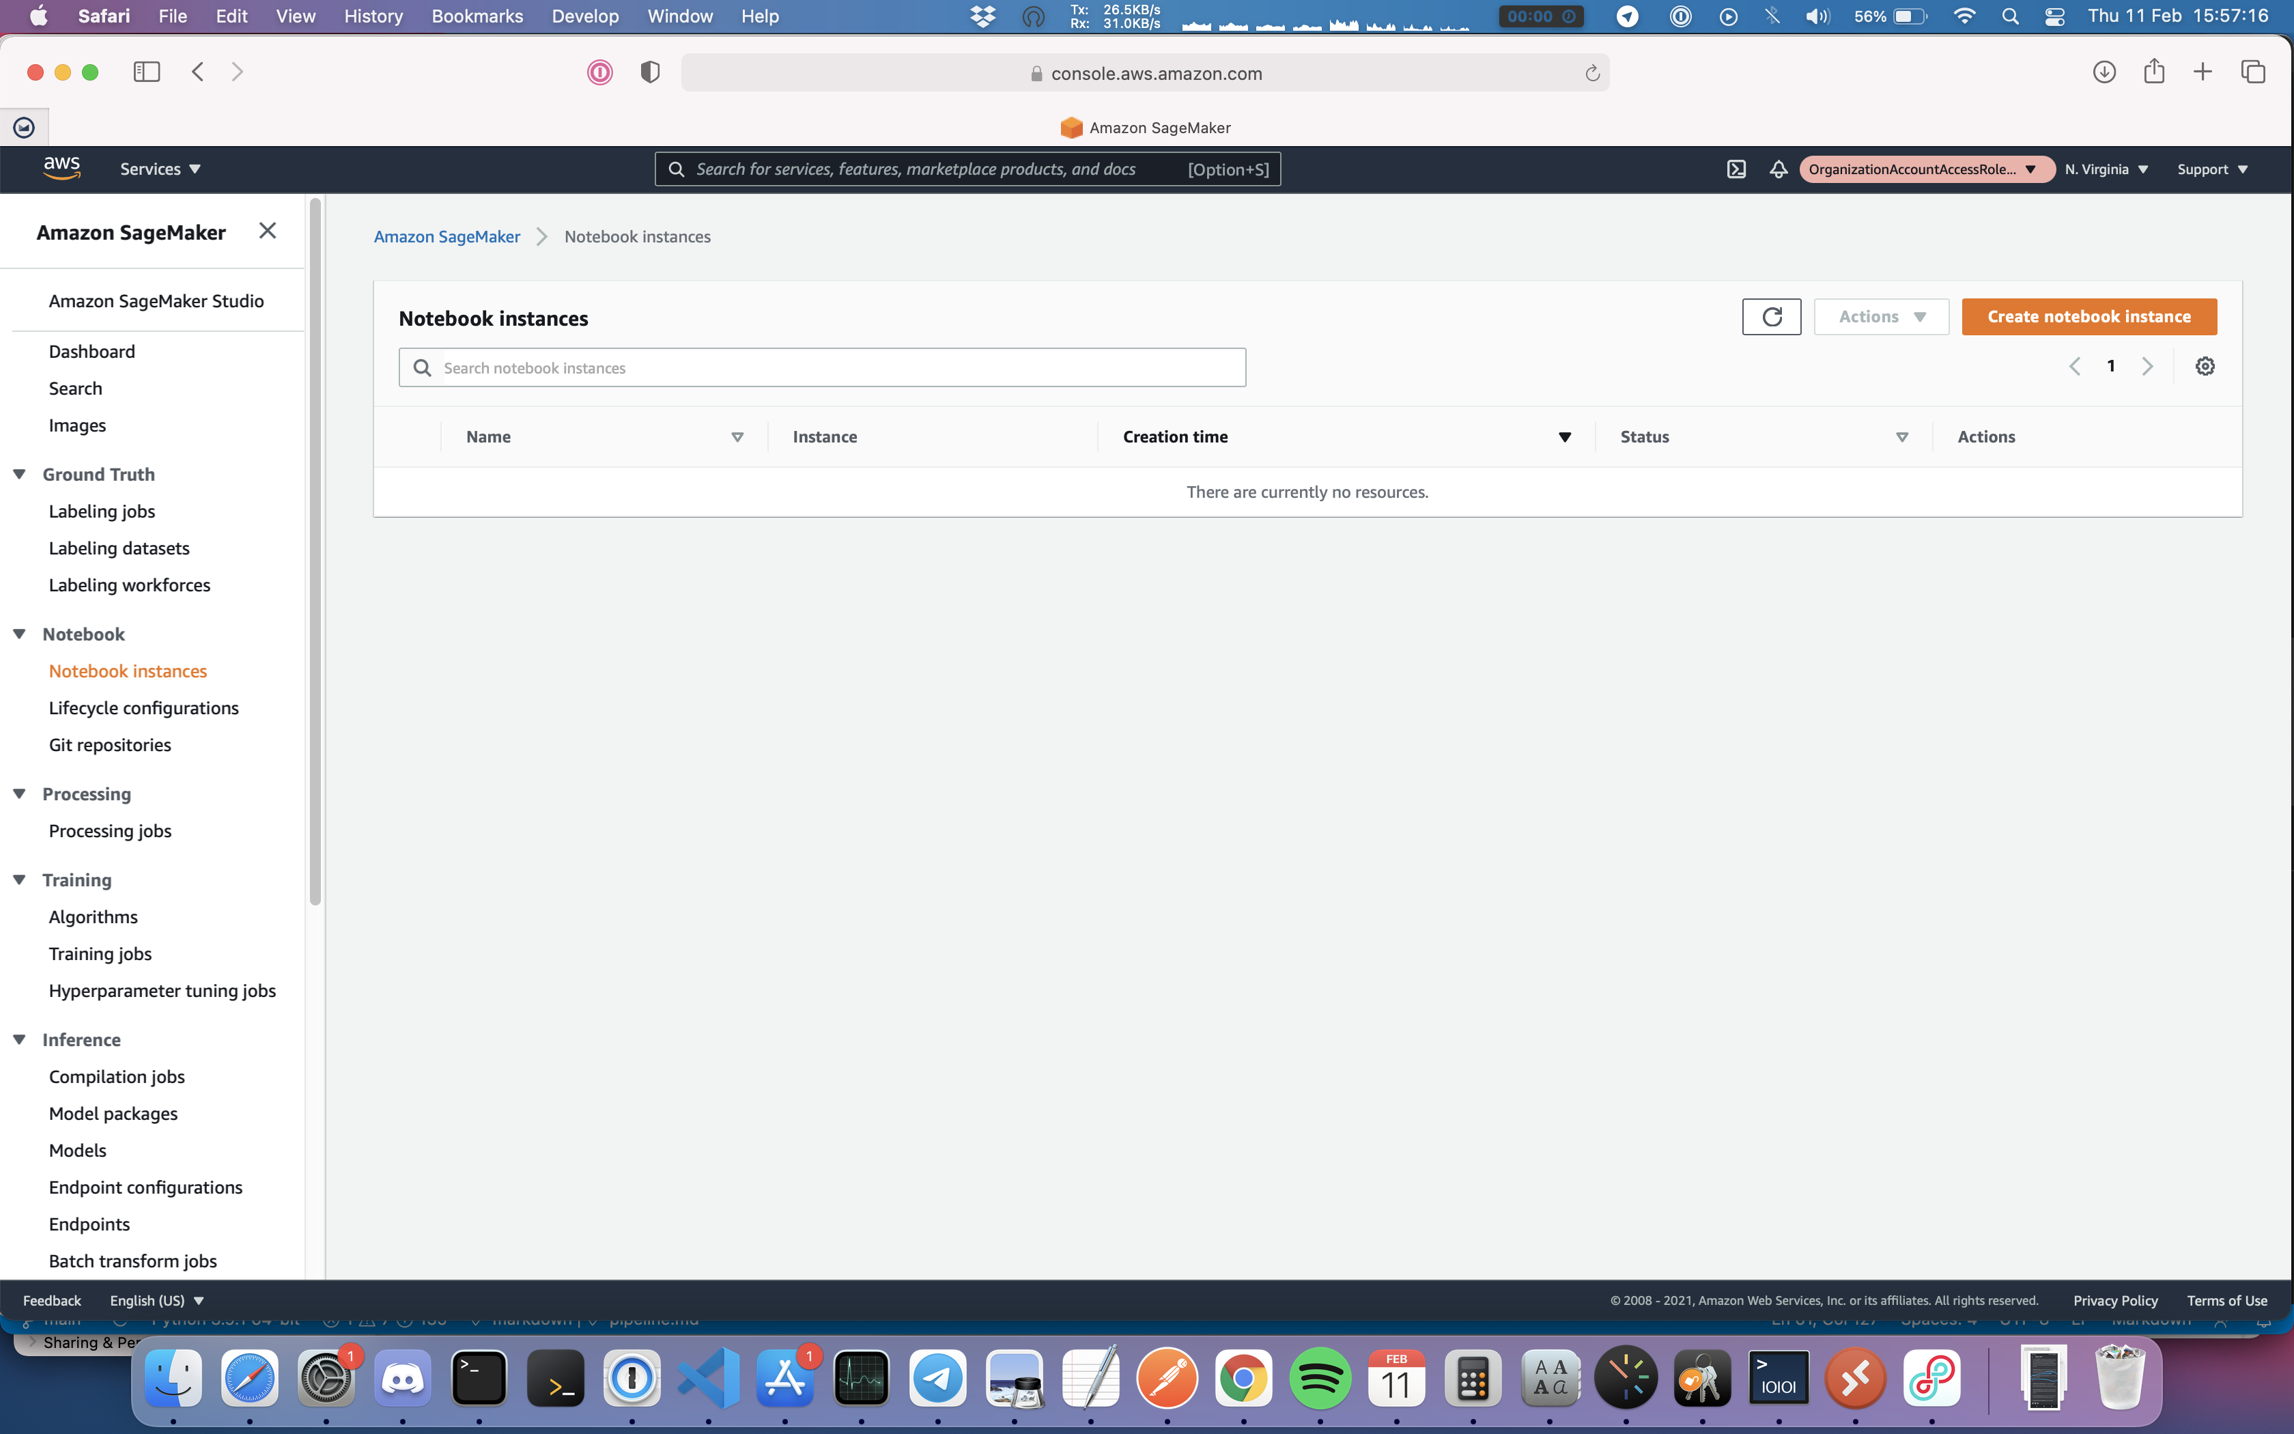Click the Safari privacy shield icon
This screenshot has height=1434, width=2294.
point(649,72)
